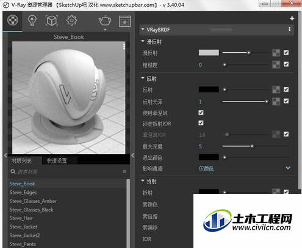Open texture slot for 菲涅耳IOR
Image resolution: width=302 pixels, height=248 pixels.
coord(276,134)
